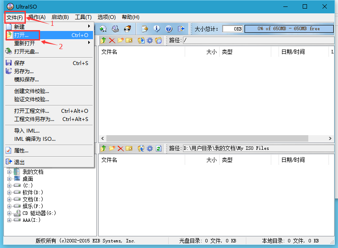This screenshot has width=338, height=248.
Task: Click the new folder icon in lower pane toolbar
Action: click(x=112, y=148)
